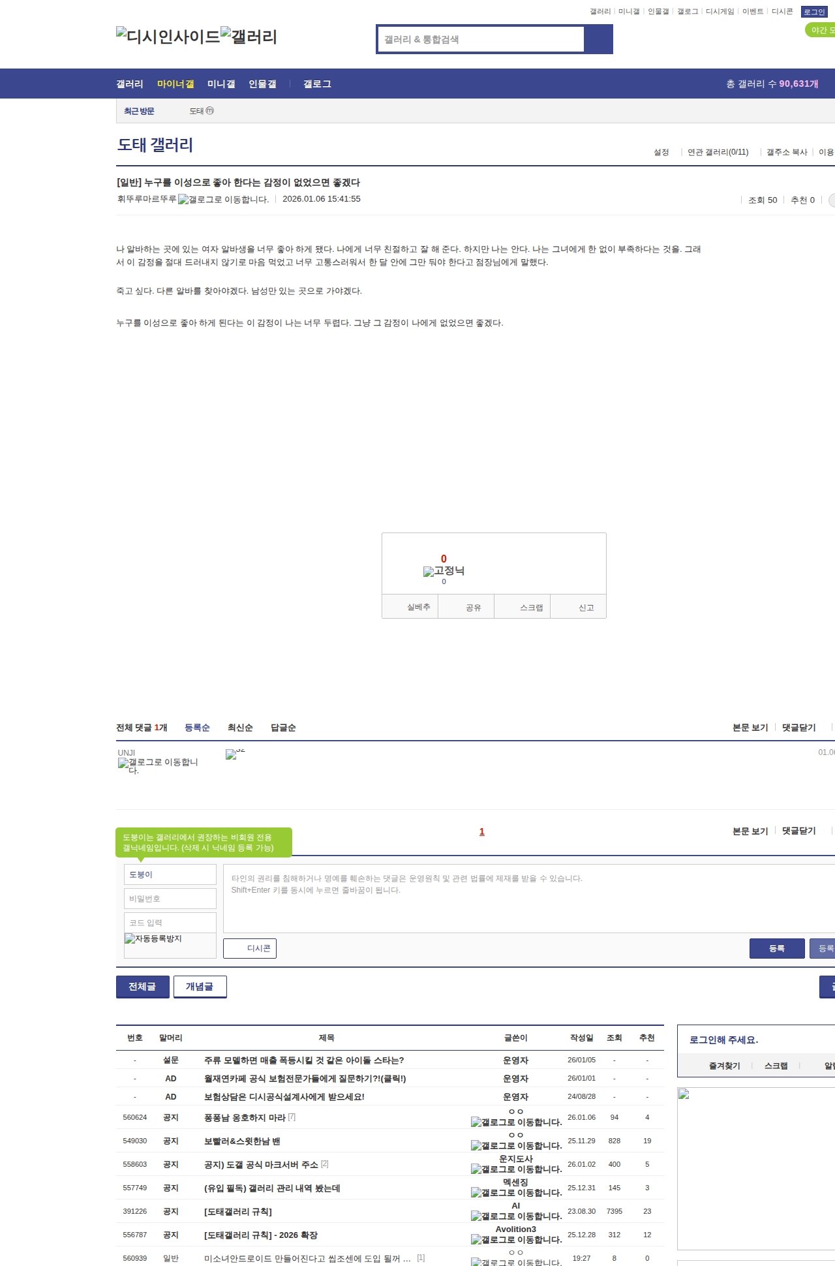This screenshot has width=835, height=1266.
Task: Click the 비밀번호 field in the comment form
Action: coord(170,899)
